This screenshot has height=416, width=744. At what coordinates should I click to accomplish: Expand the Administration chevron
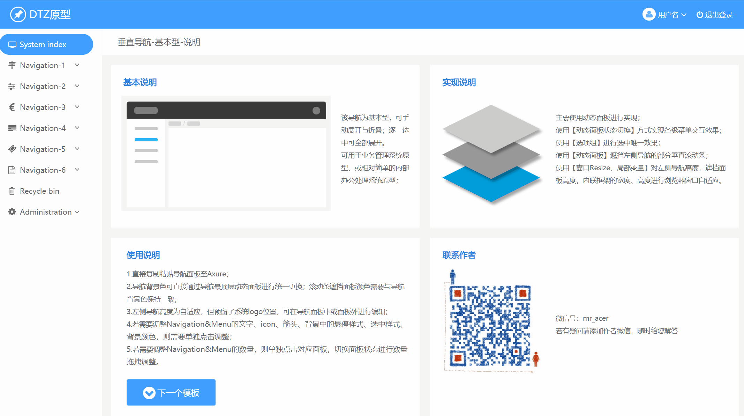tap(77, 212)
